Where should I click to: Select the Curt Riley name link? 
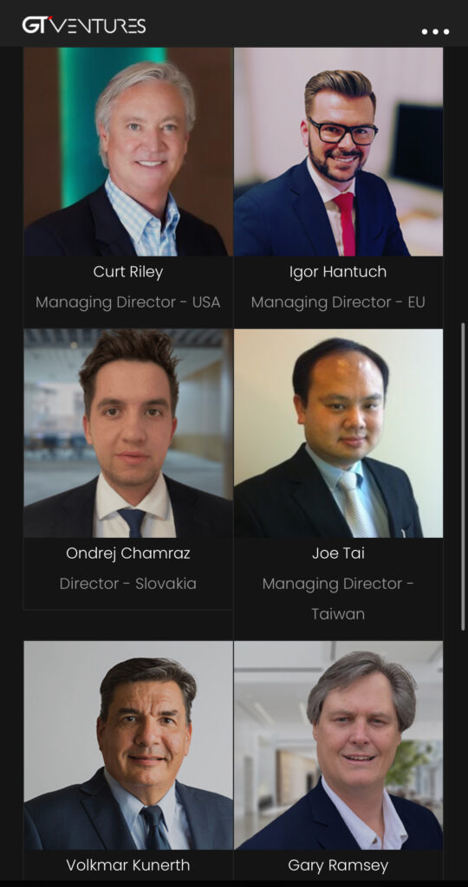click(128, 272)
